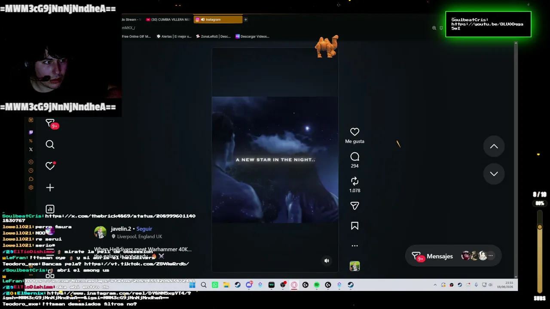Open the javelin.2 profile picture
Viewport: 550px width, 309px height.
[100, 232]
